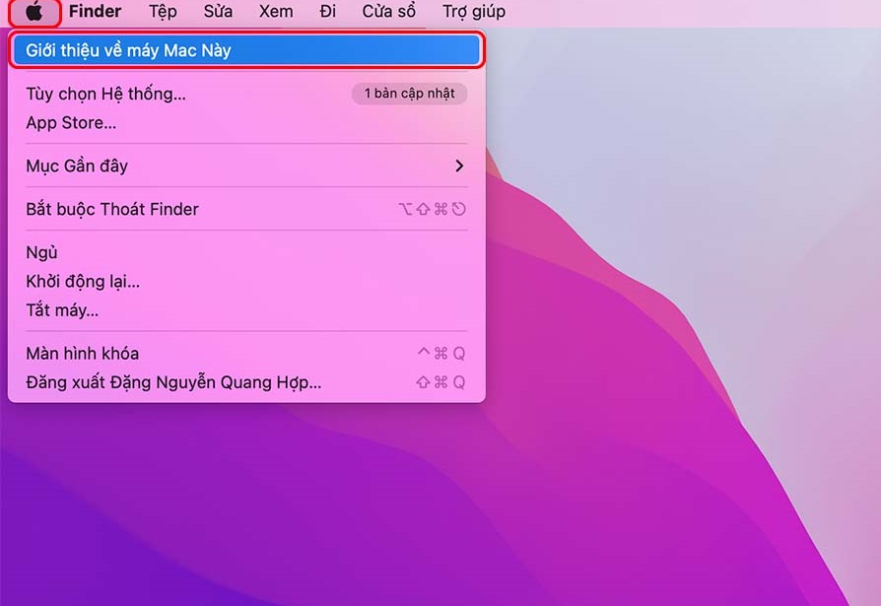The image size is (881, 606).
Task: Open the "Tệp" menu
Action: click(x=163, y=12)
